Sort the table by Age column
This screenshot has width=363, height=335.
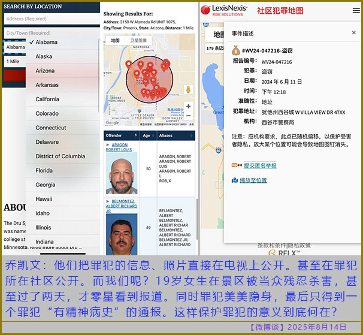[x=147, y=135]
